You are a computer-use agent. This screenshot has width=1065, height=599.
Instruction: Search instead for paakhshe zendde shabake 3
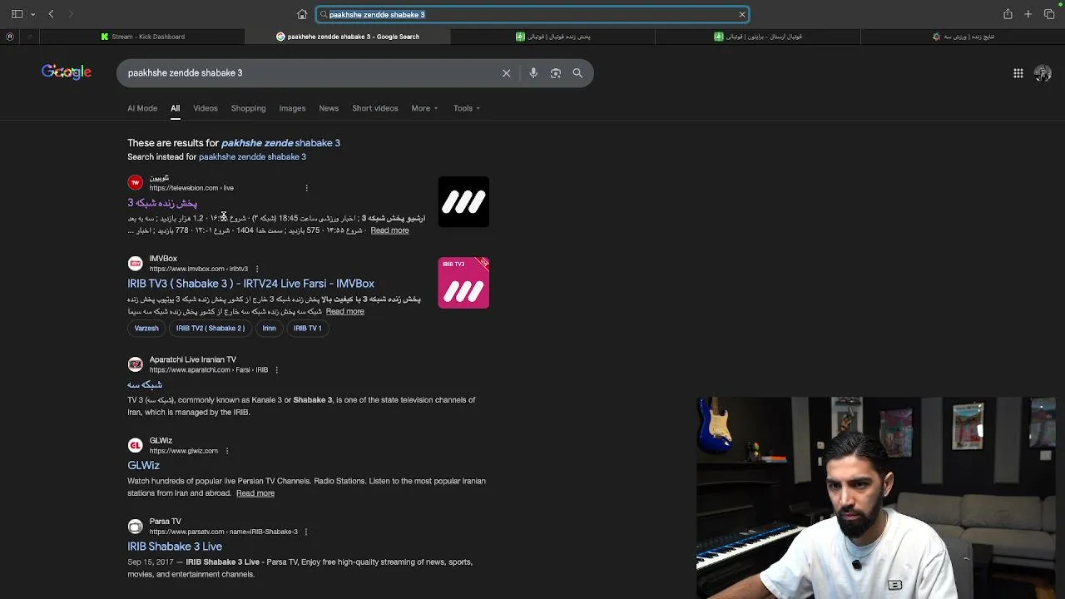[252, 157]
